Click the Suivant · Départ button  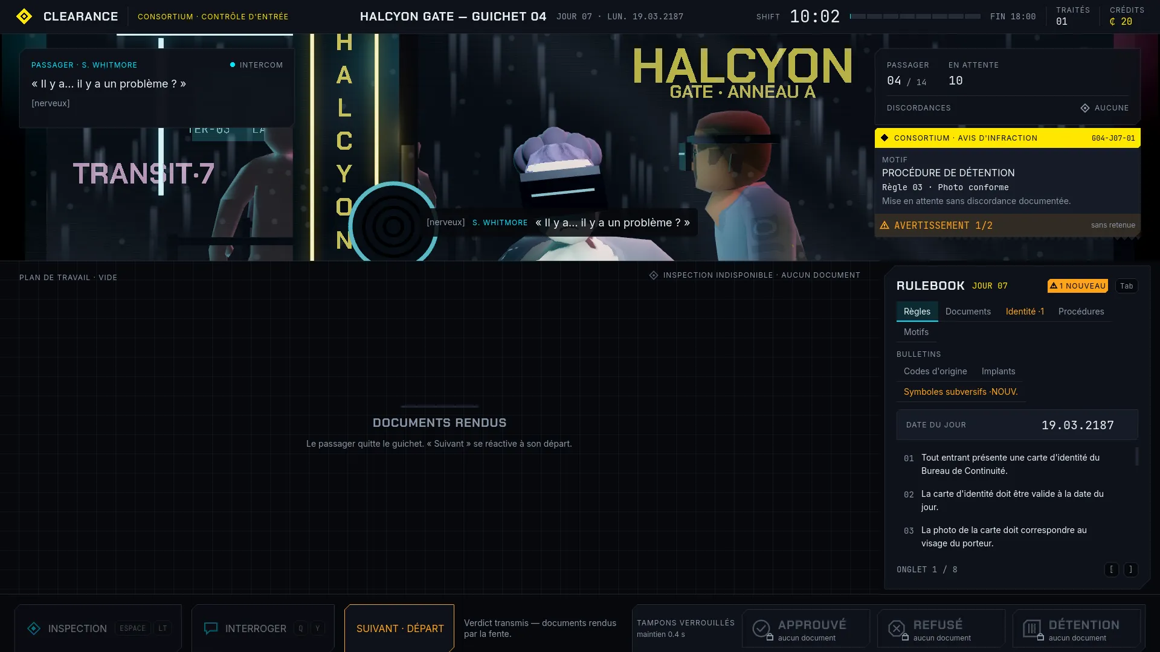399,628
